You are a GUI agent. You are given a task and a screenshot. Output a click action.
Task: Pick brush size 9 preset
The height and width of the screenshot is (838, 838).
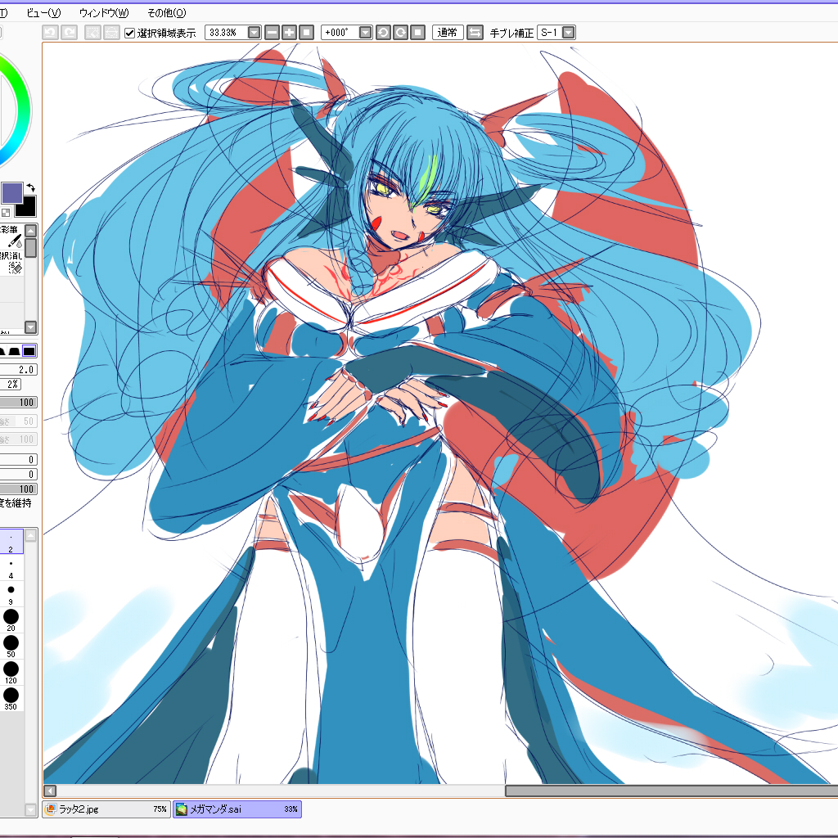pos(11,594)
